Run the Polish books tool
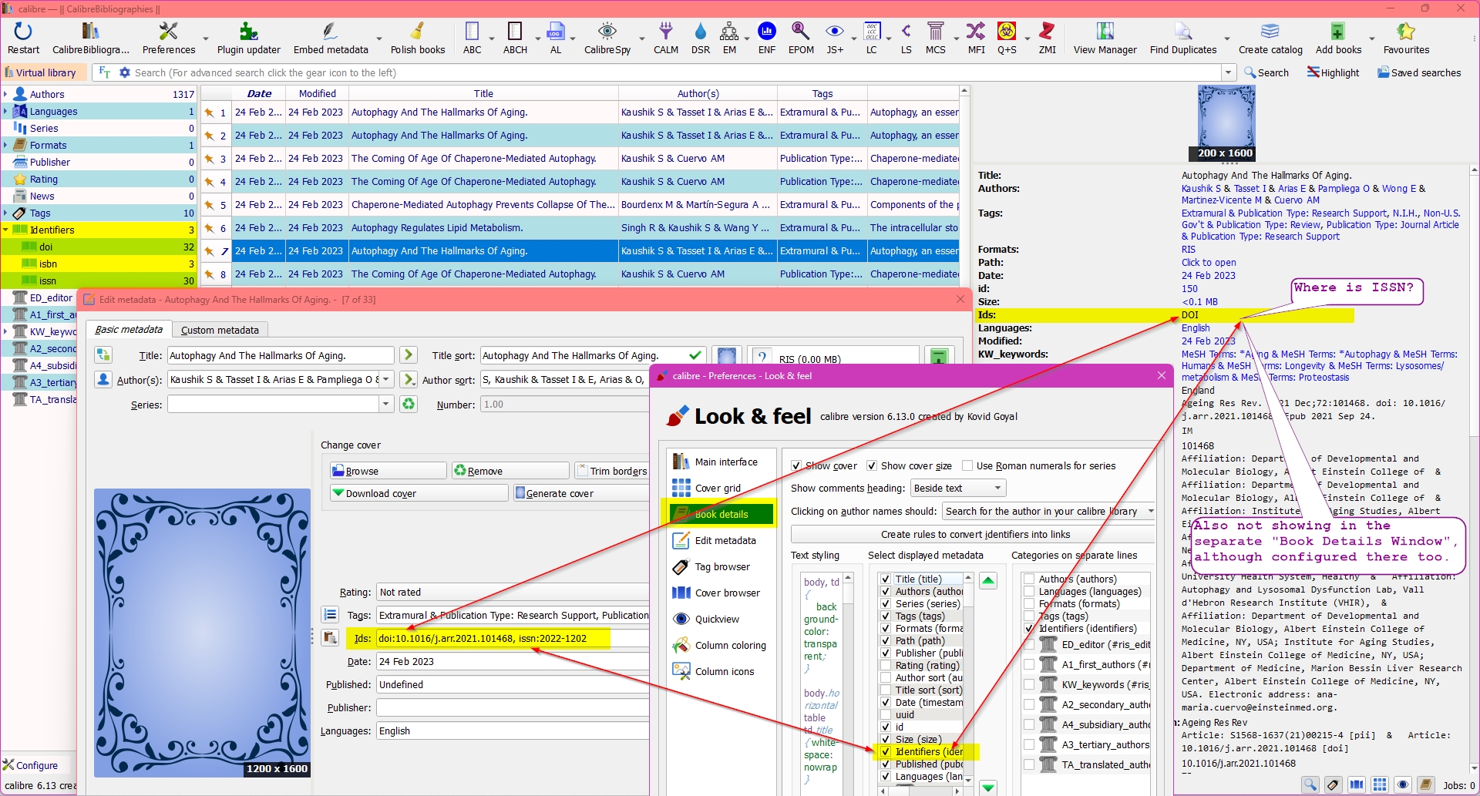 click(x=418, y=39)
